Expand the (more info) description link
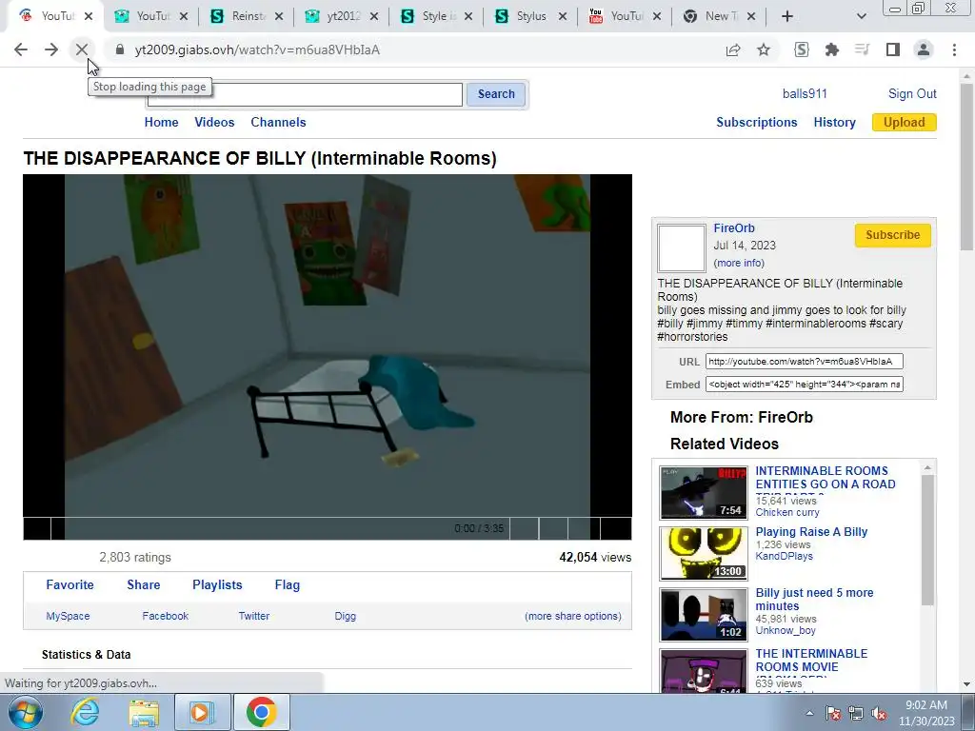Image resolution: width=975 pixels, height=731 pixels. click(x=739, y=263)
